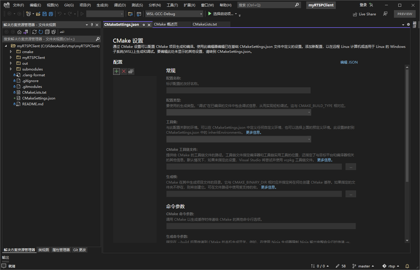
Task: Toggle Preview mode with the PREVIEW button
Action: (405, 14)
